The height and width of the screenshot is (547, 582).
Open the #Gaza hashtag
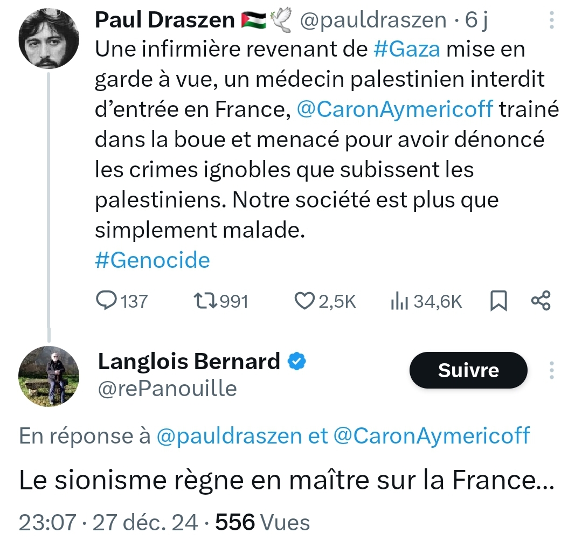tap(406, 50)
